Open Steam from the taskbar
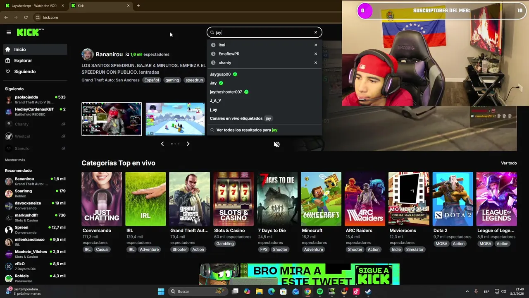 (x=368, y=291)
